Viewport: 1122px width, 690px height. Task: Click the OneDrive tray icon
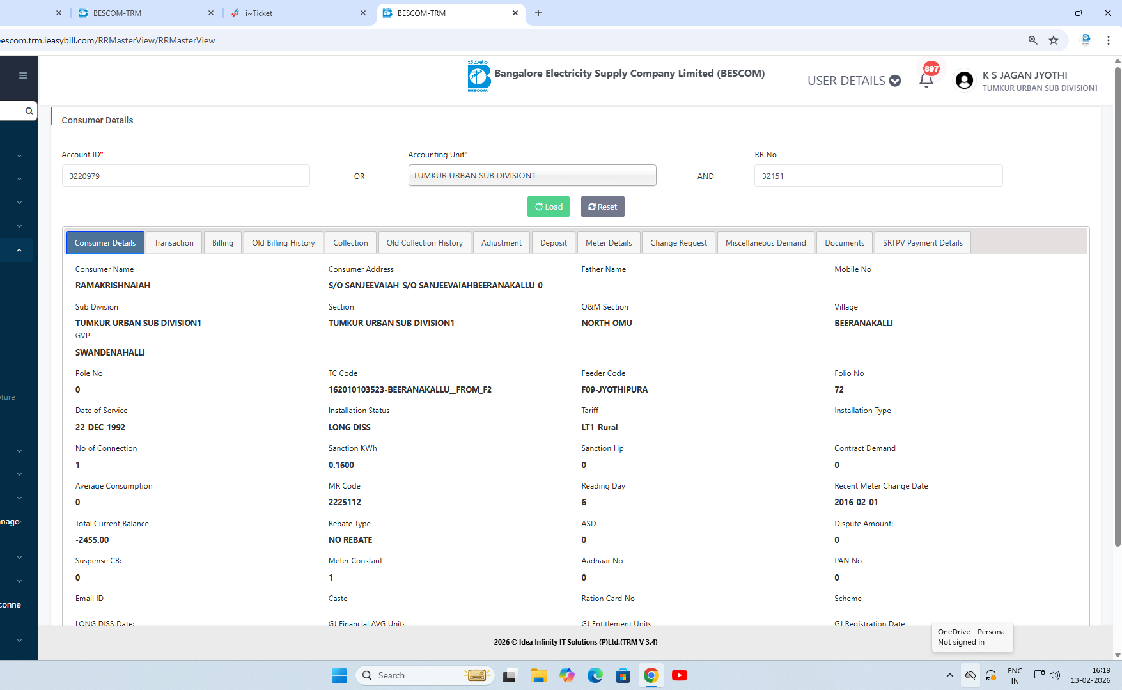970,675
